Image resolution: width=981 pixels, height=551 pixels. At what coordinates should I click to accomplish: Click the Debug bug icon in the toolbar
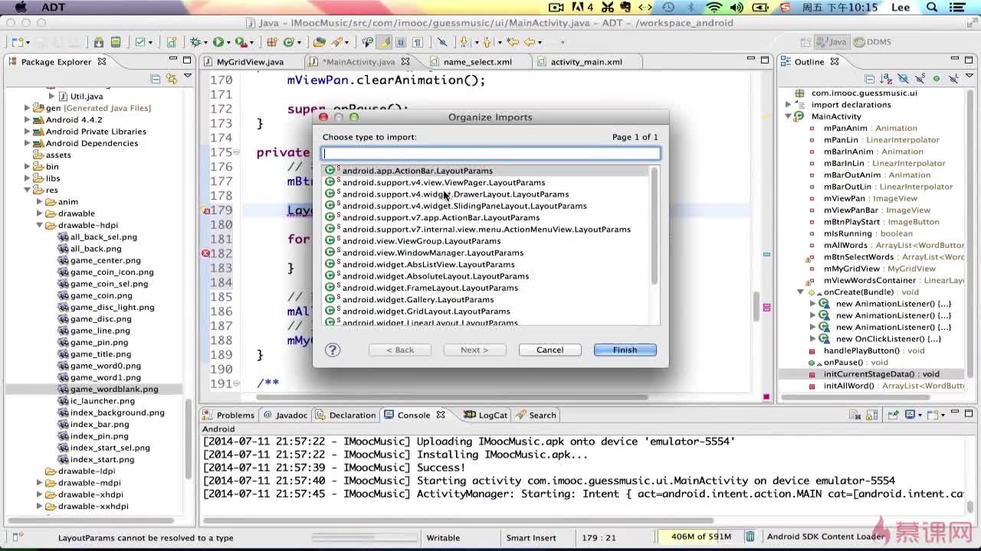tap(195, 42)
